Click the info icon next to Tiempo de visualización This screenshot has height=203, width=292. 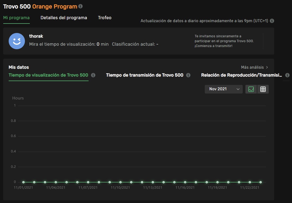coord(93,75)
